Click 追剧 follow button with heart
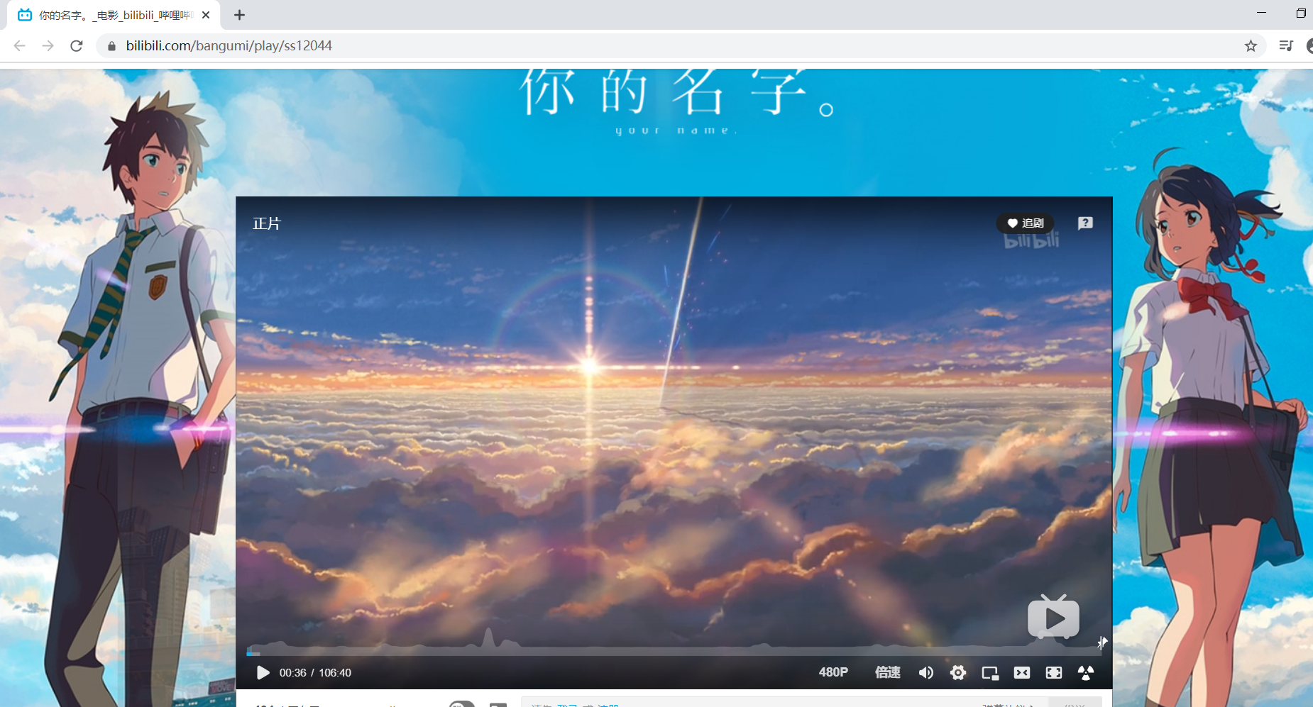Screen dimensions: 1313x707 point(1026,223)
